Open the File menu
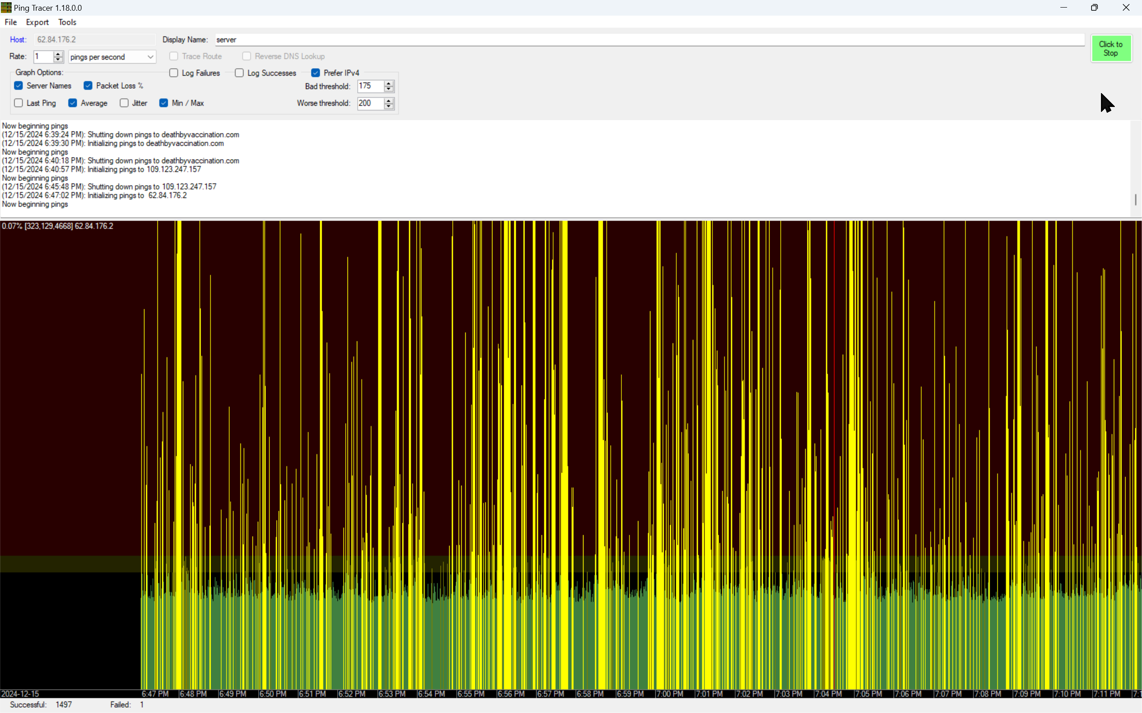This screenshot has width=1142, height=713. click(10, 22)
